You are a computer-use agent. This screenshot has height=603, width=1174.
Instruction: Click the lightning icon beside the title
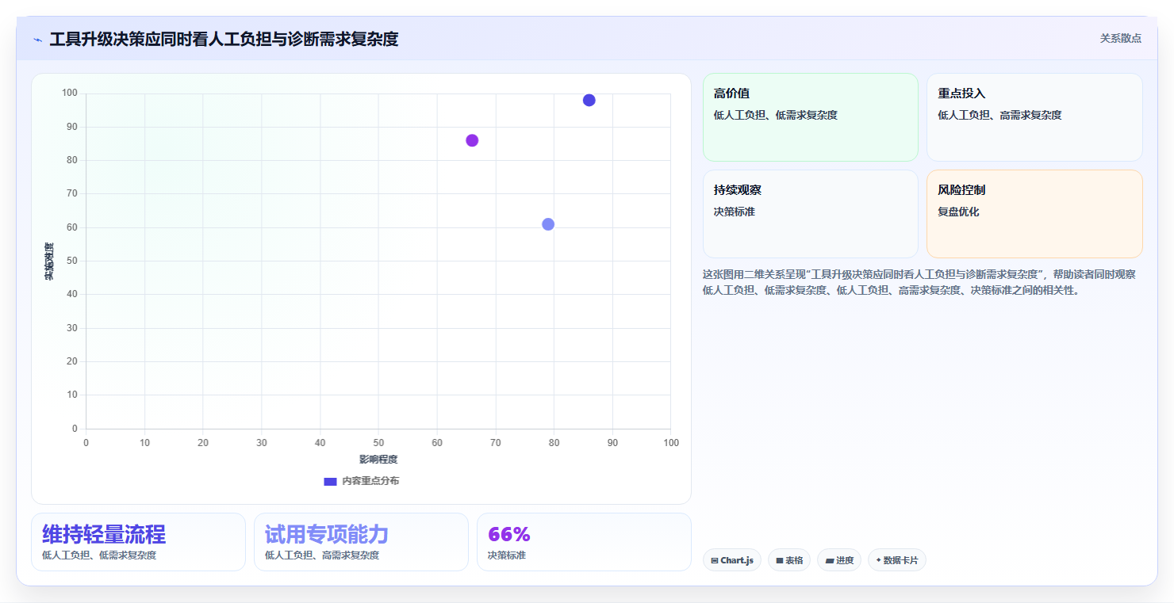tap(37, 40)
